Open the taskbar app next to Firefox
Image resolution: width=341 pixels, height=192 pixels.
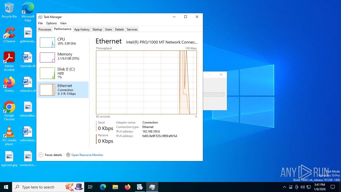140,187
